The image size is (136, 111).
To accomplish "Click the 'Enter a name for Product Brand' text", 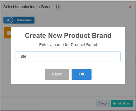I will (68, 45).
